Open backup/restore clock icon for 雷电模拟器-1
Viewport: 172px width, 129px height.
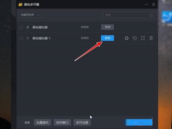[135, 38]
